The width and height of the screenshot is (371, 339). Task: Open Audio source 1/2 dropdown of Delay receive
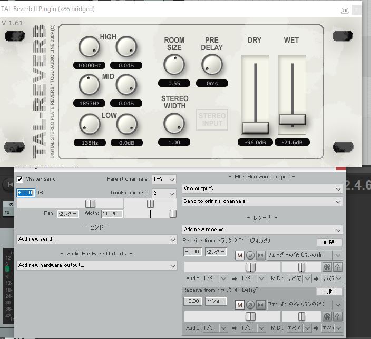[x=215, y=328]
